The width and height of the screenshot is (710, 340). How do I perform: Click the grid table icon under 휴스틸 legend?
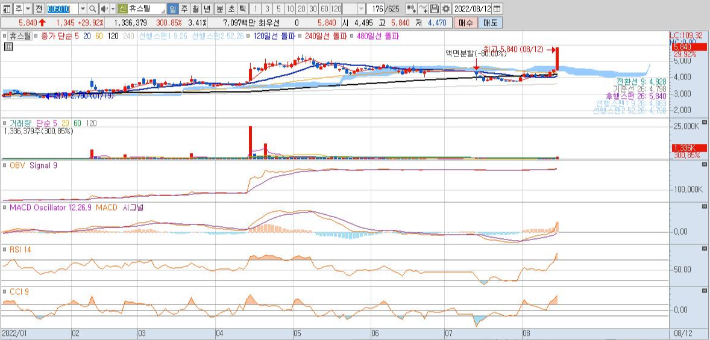8,46
